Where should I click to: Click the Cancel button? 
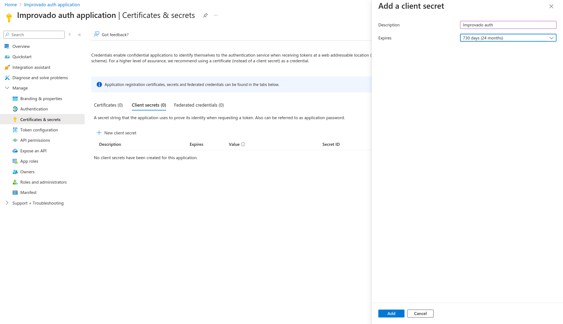[x=420, y=313]
